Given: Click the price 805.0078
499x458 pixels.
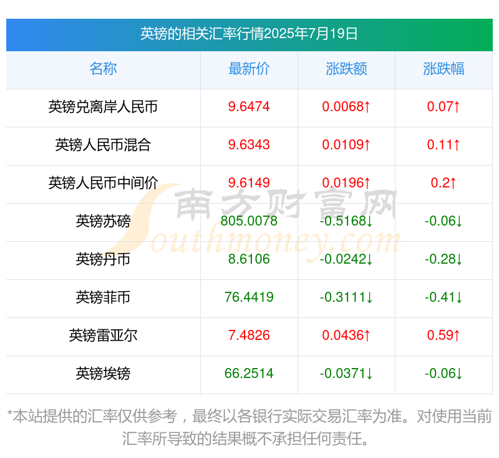Looking at the screenshot, I should pos(249,221).
